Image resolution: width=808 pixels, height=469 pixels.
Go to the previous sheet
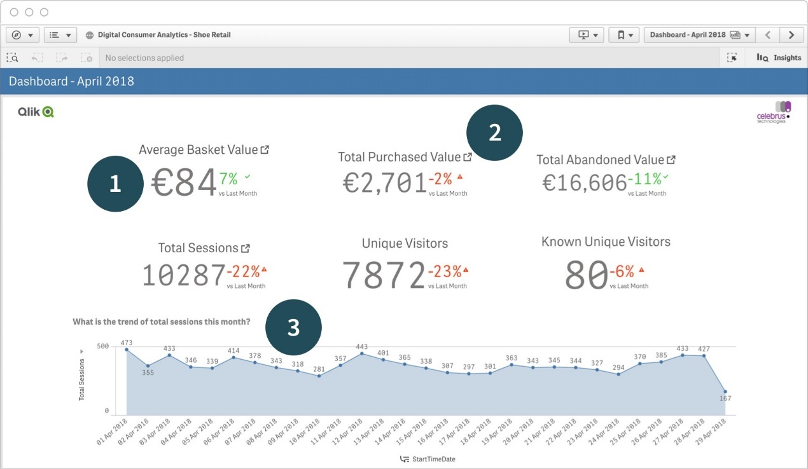pyautogui.click(x=769, y=35)
